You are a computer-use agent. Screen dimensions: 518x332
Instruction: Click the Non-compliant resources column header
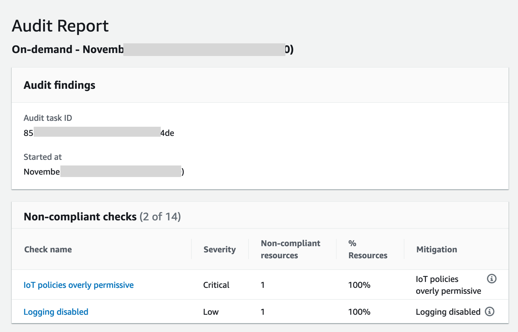point(290,249)
